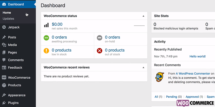Image resolution: width=215 pixels, height=107 pixels.
Task: Collapse WooCommerce recent reviews panel
Action: tap(143, 67)
